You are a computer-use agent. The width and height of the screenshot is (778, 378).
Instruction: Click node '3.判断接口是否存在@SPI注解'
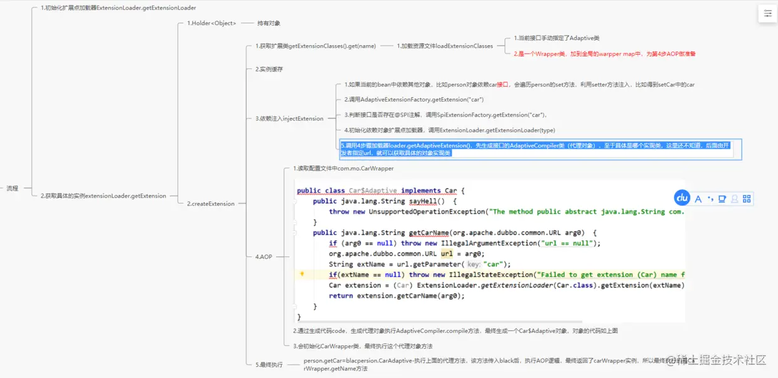coord(445,115)
